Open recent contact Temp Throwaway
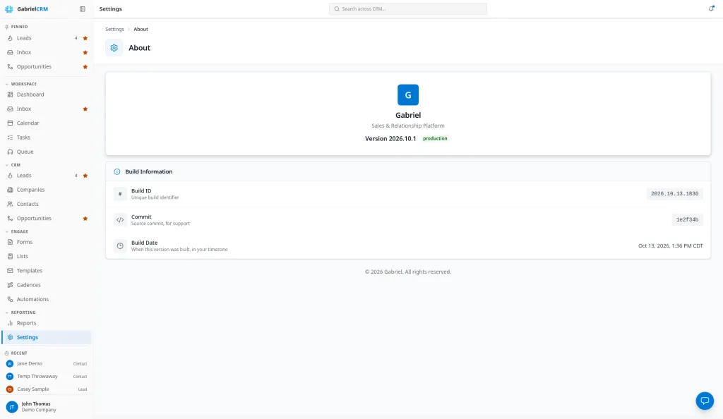Image resolution: width=723 pixels, height=419 pixels. tap(46, 377)
